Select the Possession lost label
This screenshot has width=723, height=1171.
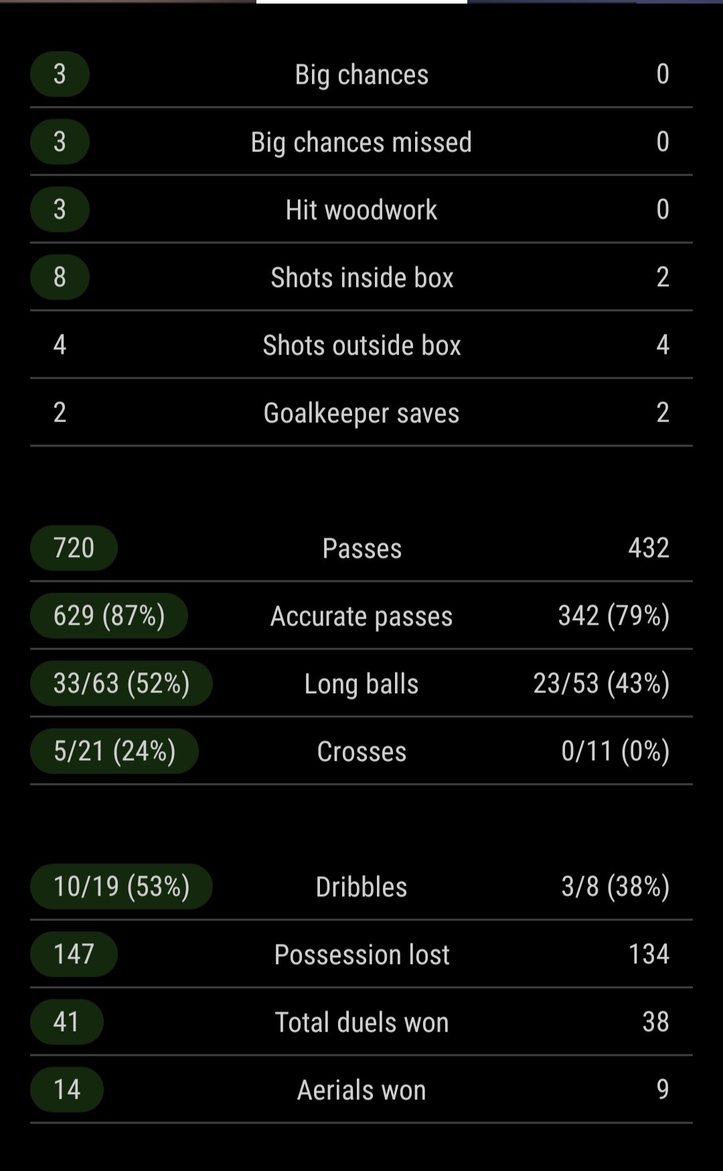(x=361, y=954)
